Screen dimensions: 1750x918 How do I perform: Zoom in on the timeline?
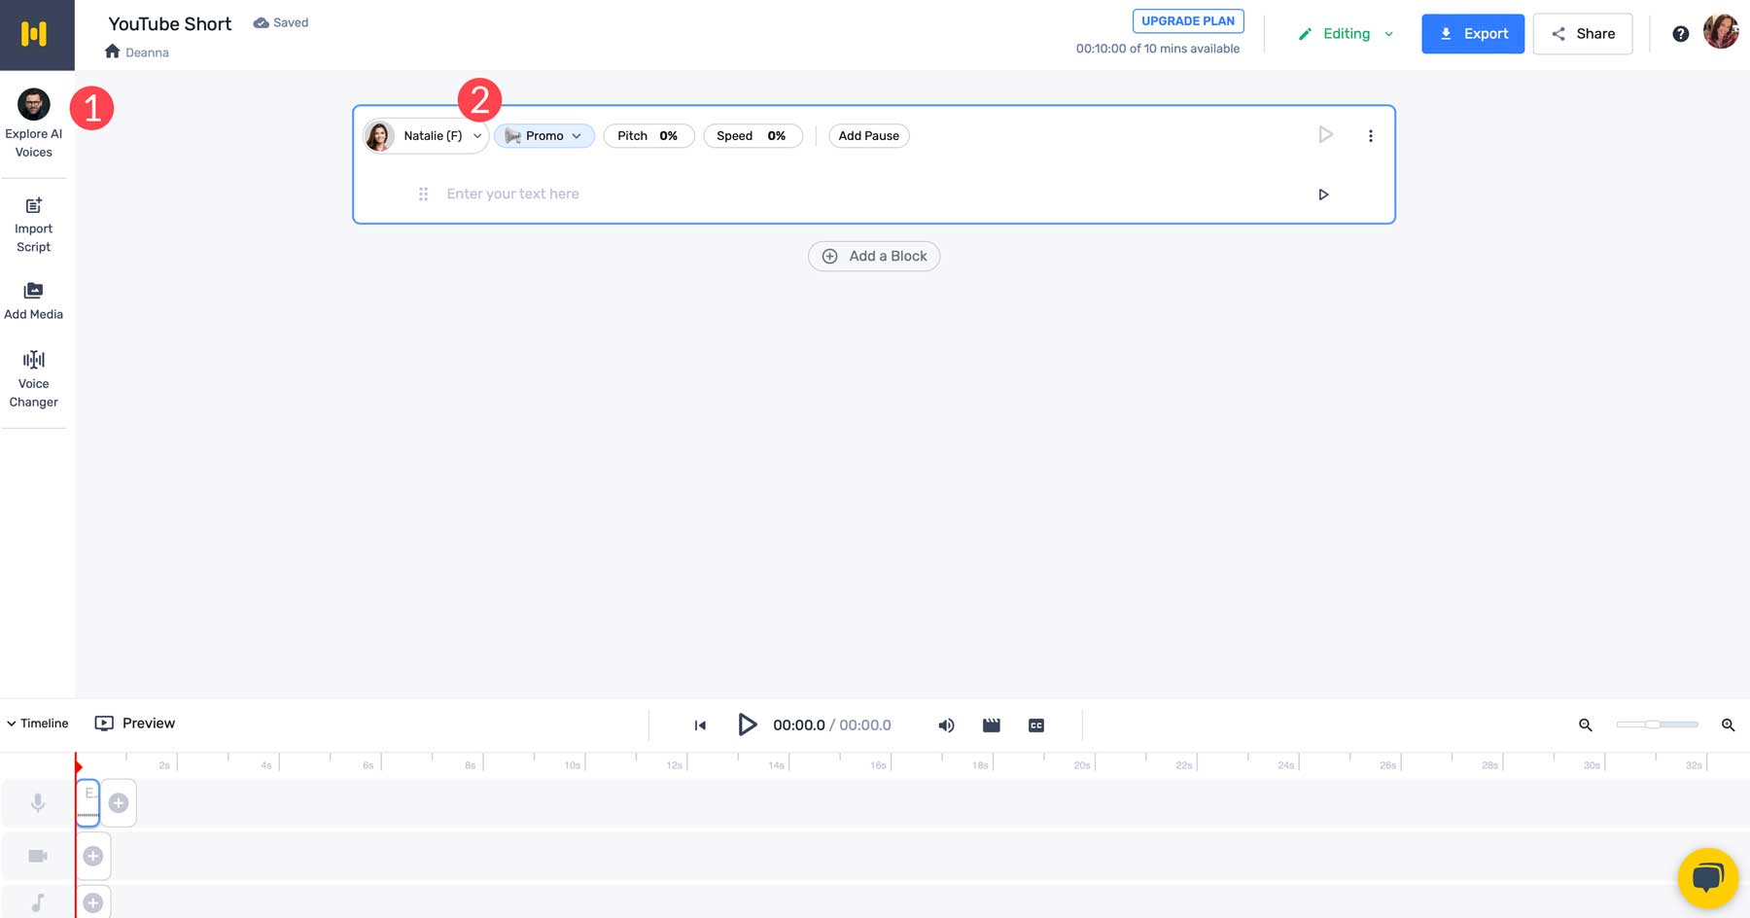point(1730,724)
